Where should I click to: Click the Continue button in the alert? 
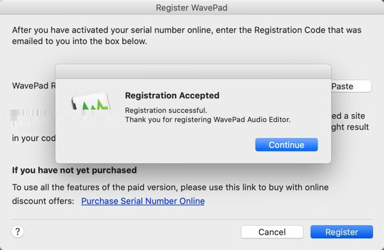tap(286, 144)
